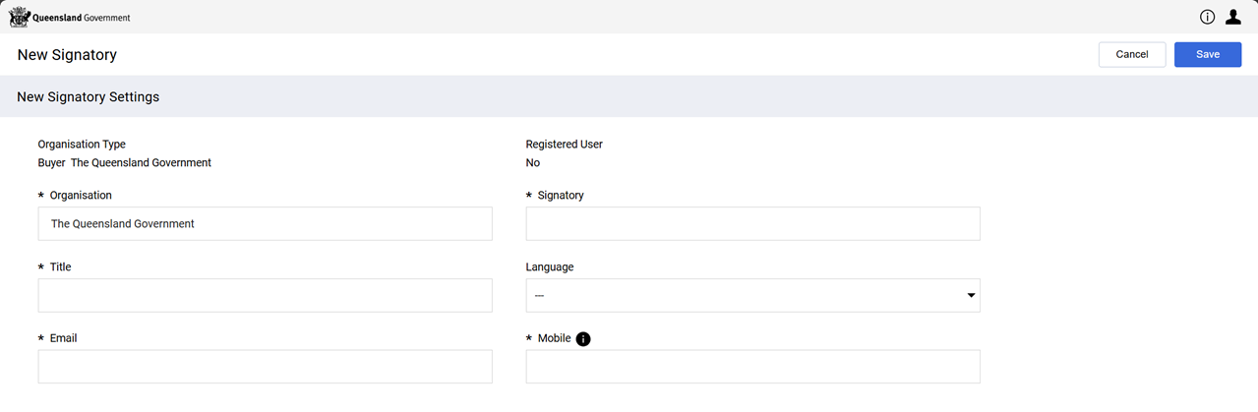Focus the Organisation input field
Screen dimensions: 1258x412
click(x=265, y=224)
